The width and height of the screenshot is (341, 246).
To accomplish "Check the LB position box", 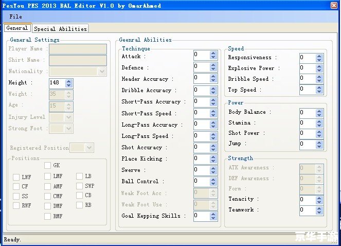I will (79, 176).
